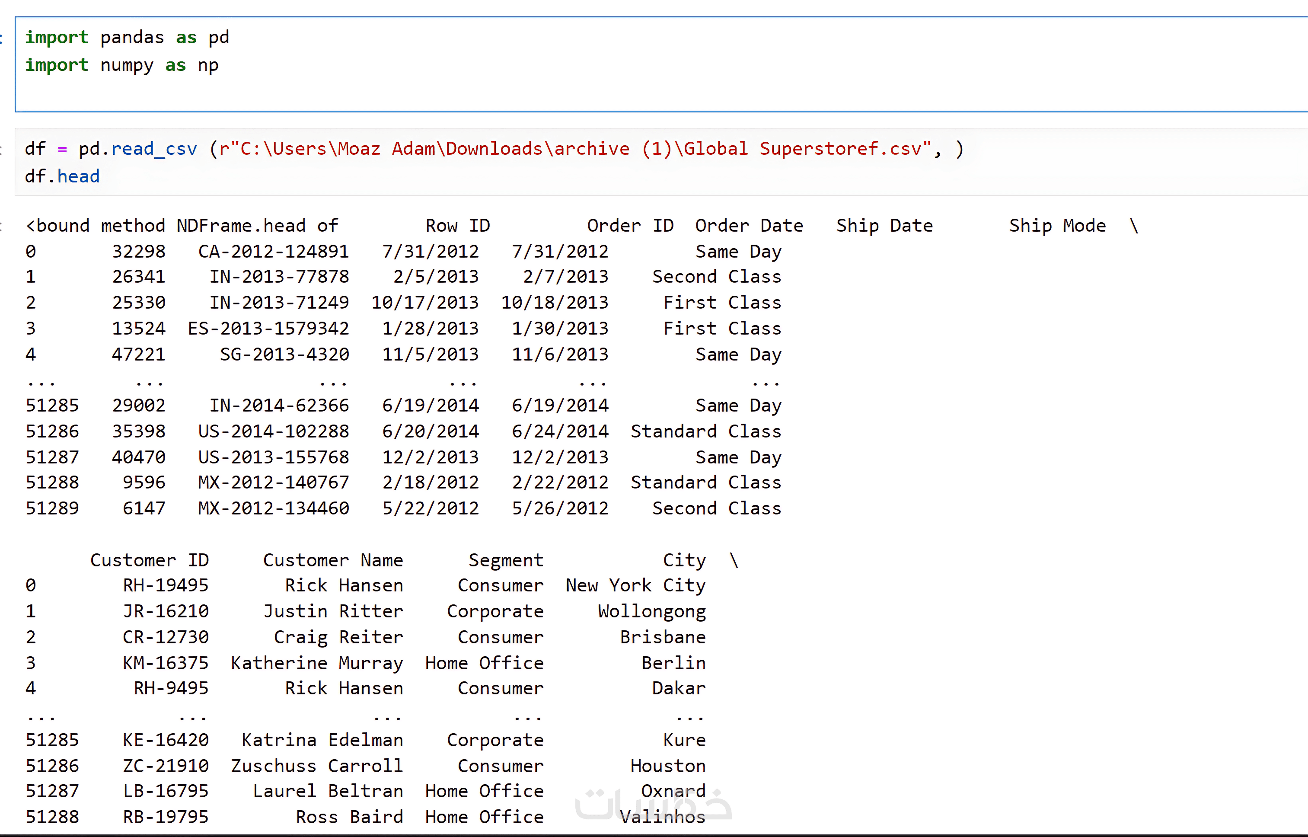
Task: Click the word 'pandas' in import statement
Action: 132,38
